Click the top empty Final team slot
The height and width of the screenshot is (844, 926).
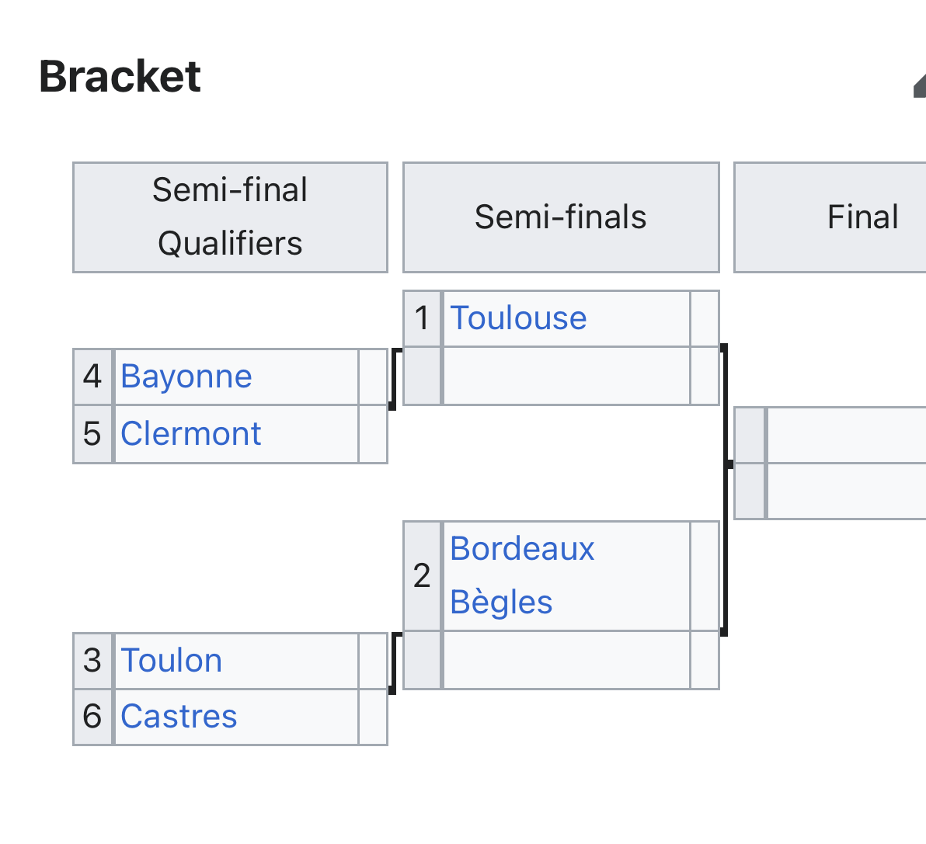845,435
